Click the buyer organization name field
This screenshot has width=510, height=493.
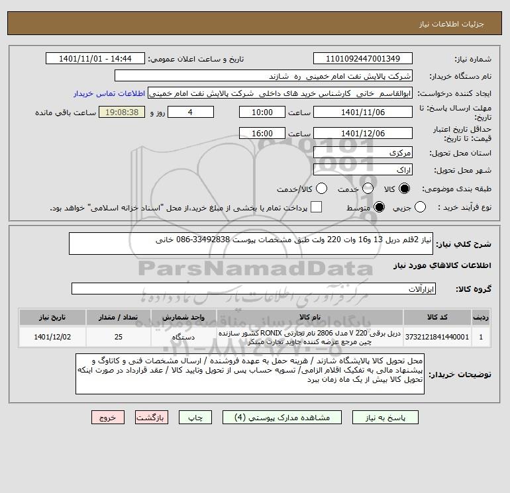pos(264,75)
